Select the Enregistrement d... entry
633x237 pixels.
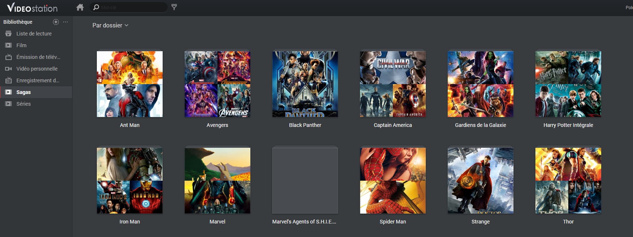coord(36,80)
